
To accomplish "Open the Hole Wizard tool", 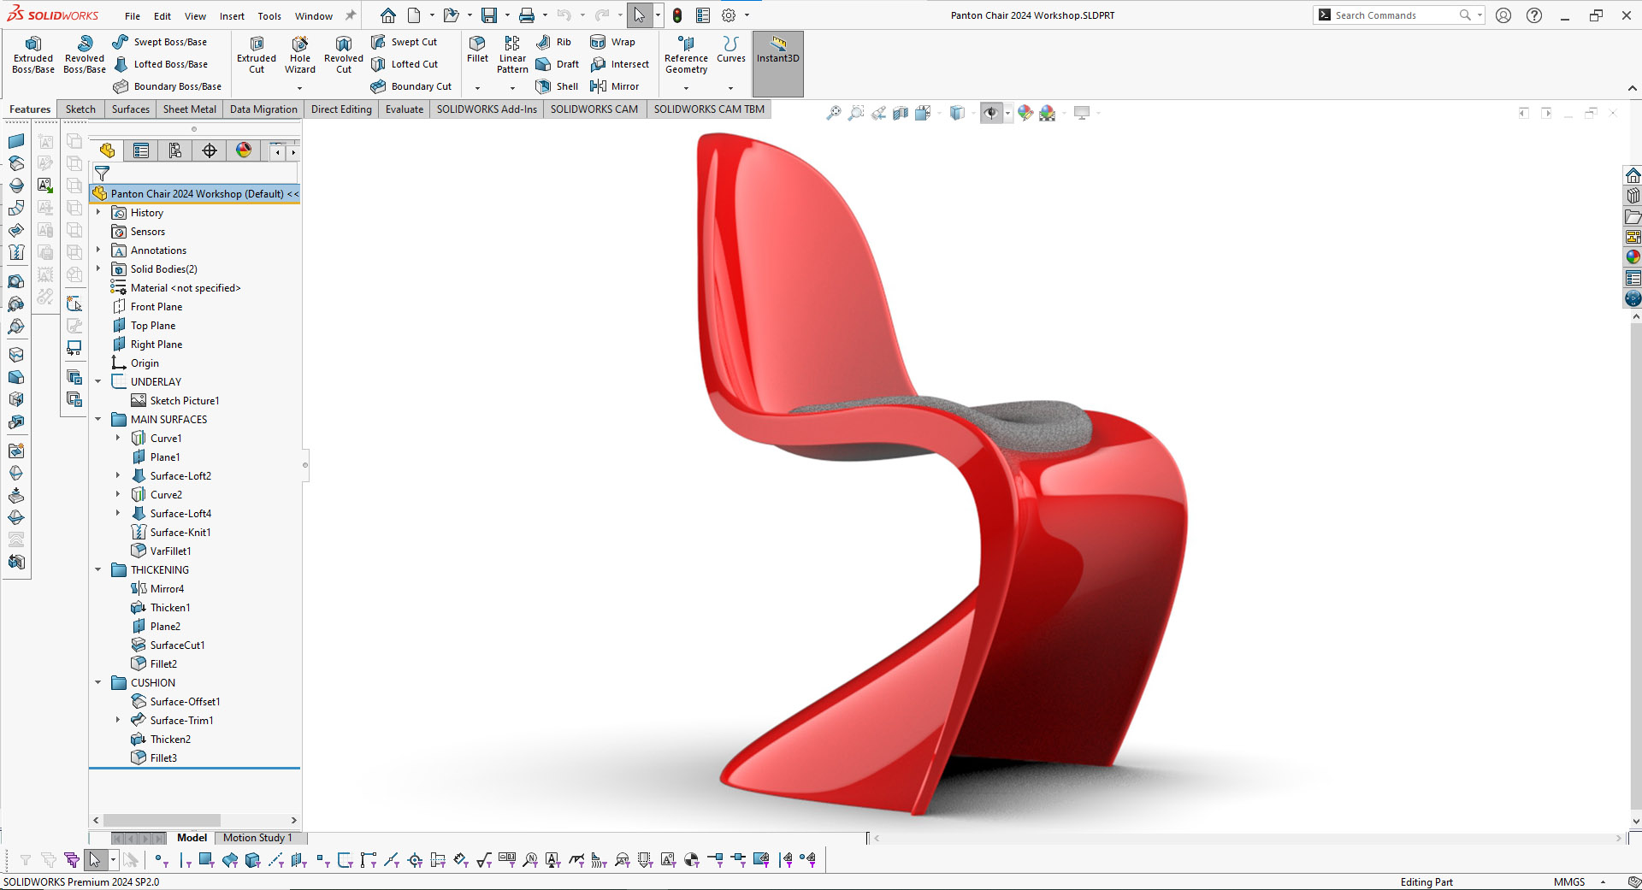I will click(x=300, y=56).
